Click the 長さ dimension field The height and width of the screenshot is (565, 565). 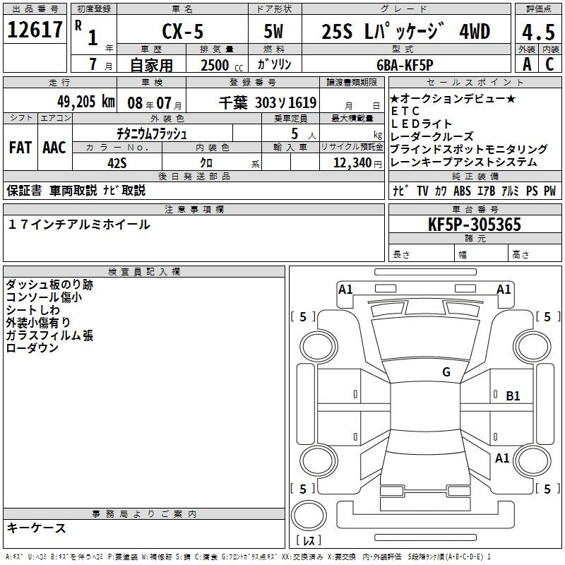[x=421, y=254]
